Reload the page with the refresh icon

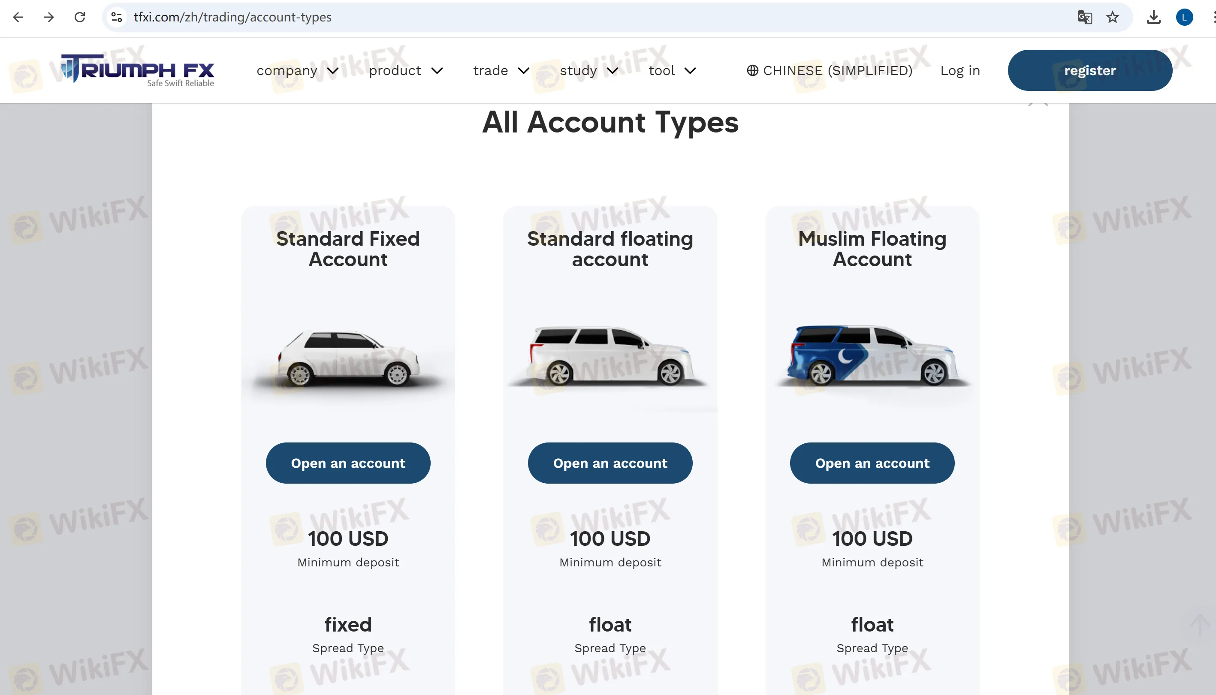pos(80,17)
